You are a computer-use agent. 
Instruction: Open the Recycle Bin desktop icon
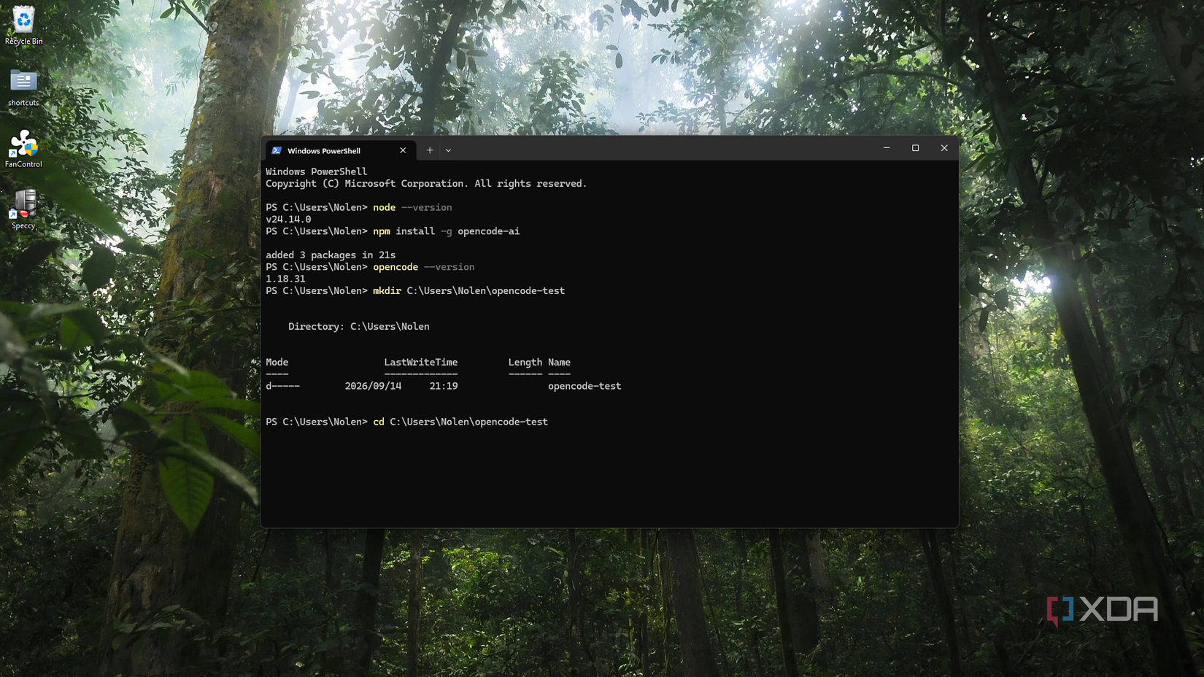point(23,26)
